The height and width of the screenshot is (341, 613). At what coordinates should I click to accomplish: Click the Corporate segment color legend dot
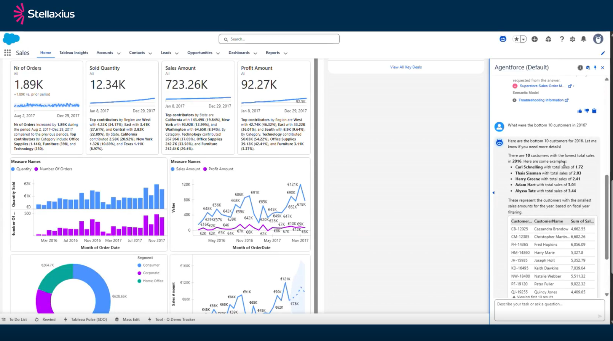(139, 273)
